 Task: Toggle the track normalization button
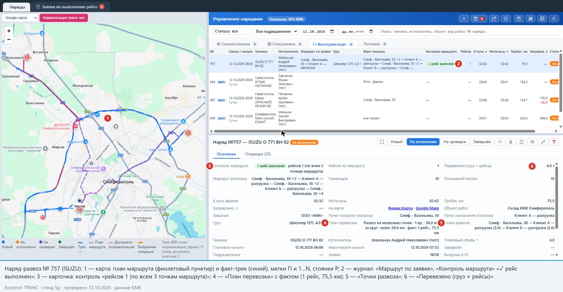[x=64, y=18]
